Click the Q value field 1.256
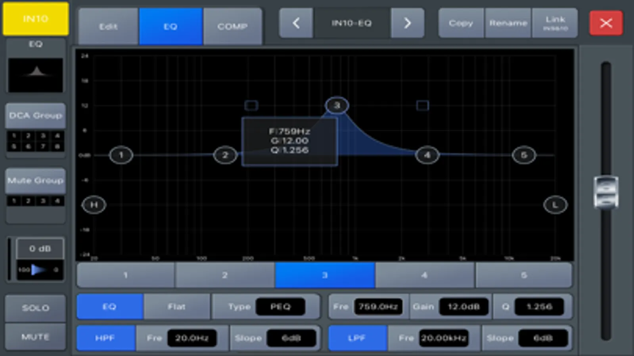The height and width of the screenshot is (356, 634). 539,307
